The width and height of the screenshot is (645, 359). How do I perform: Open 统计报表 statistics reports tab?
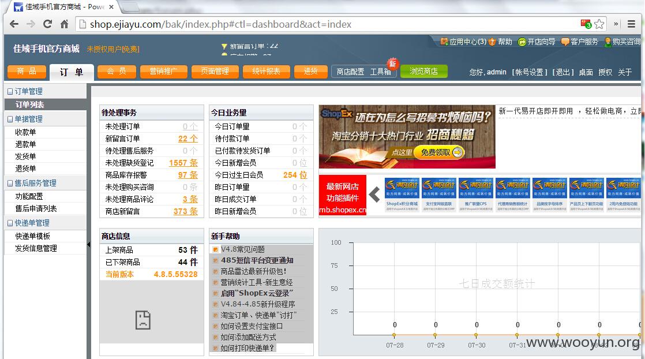[266, 72]
